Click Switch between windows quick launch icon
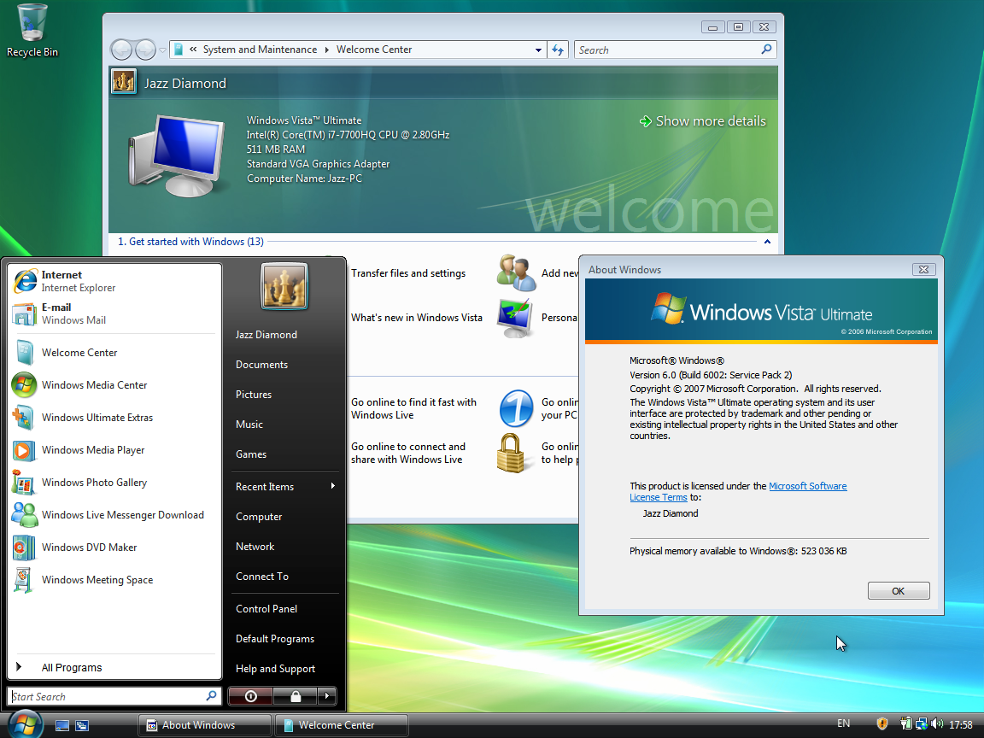The image size is (984, 738). pos(82,725)
